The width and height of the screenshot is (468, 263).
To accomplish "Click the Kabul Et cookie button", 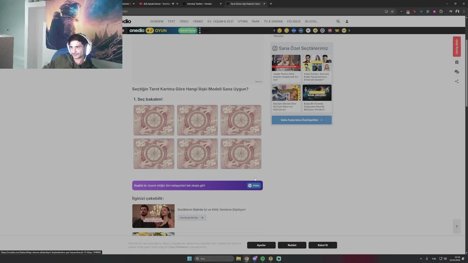I will coord(323,245).
